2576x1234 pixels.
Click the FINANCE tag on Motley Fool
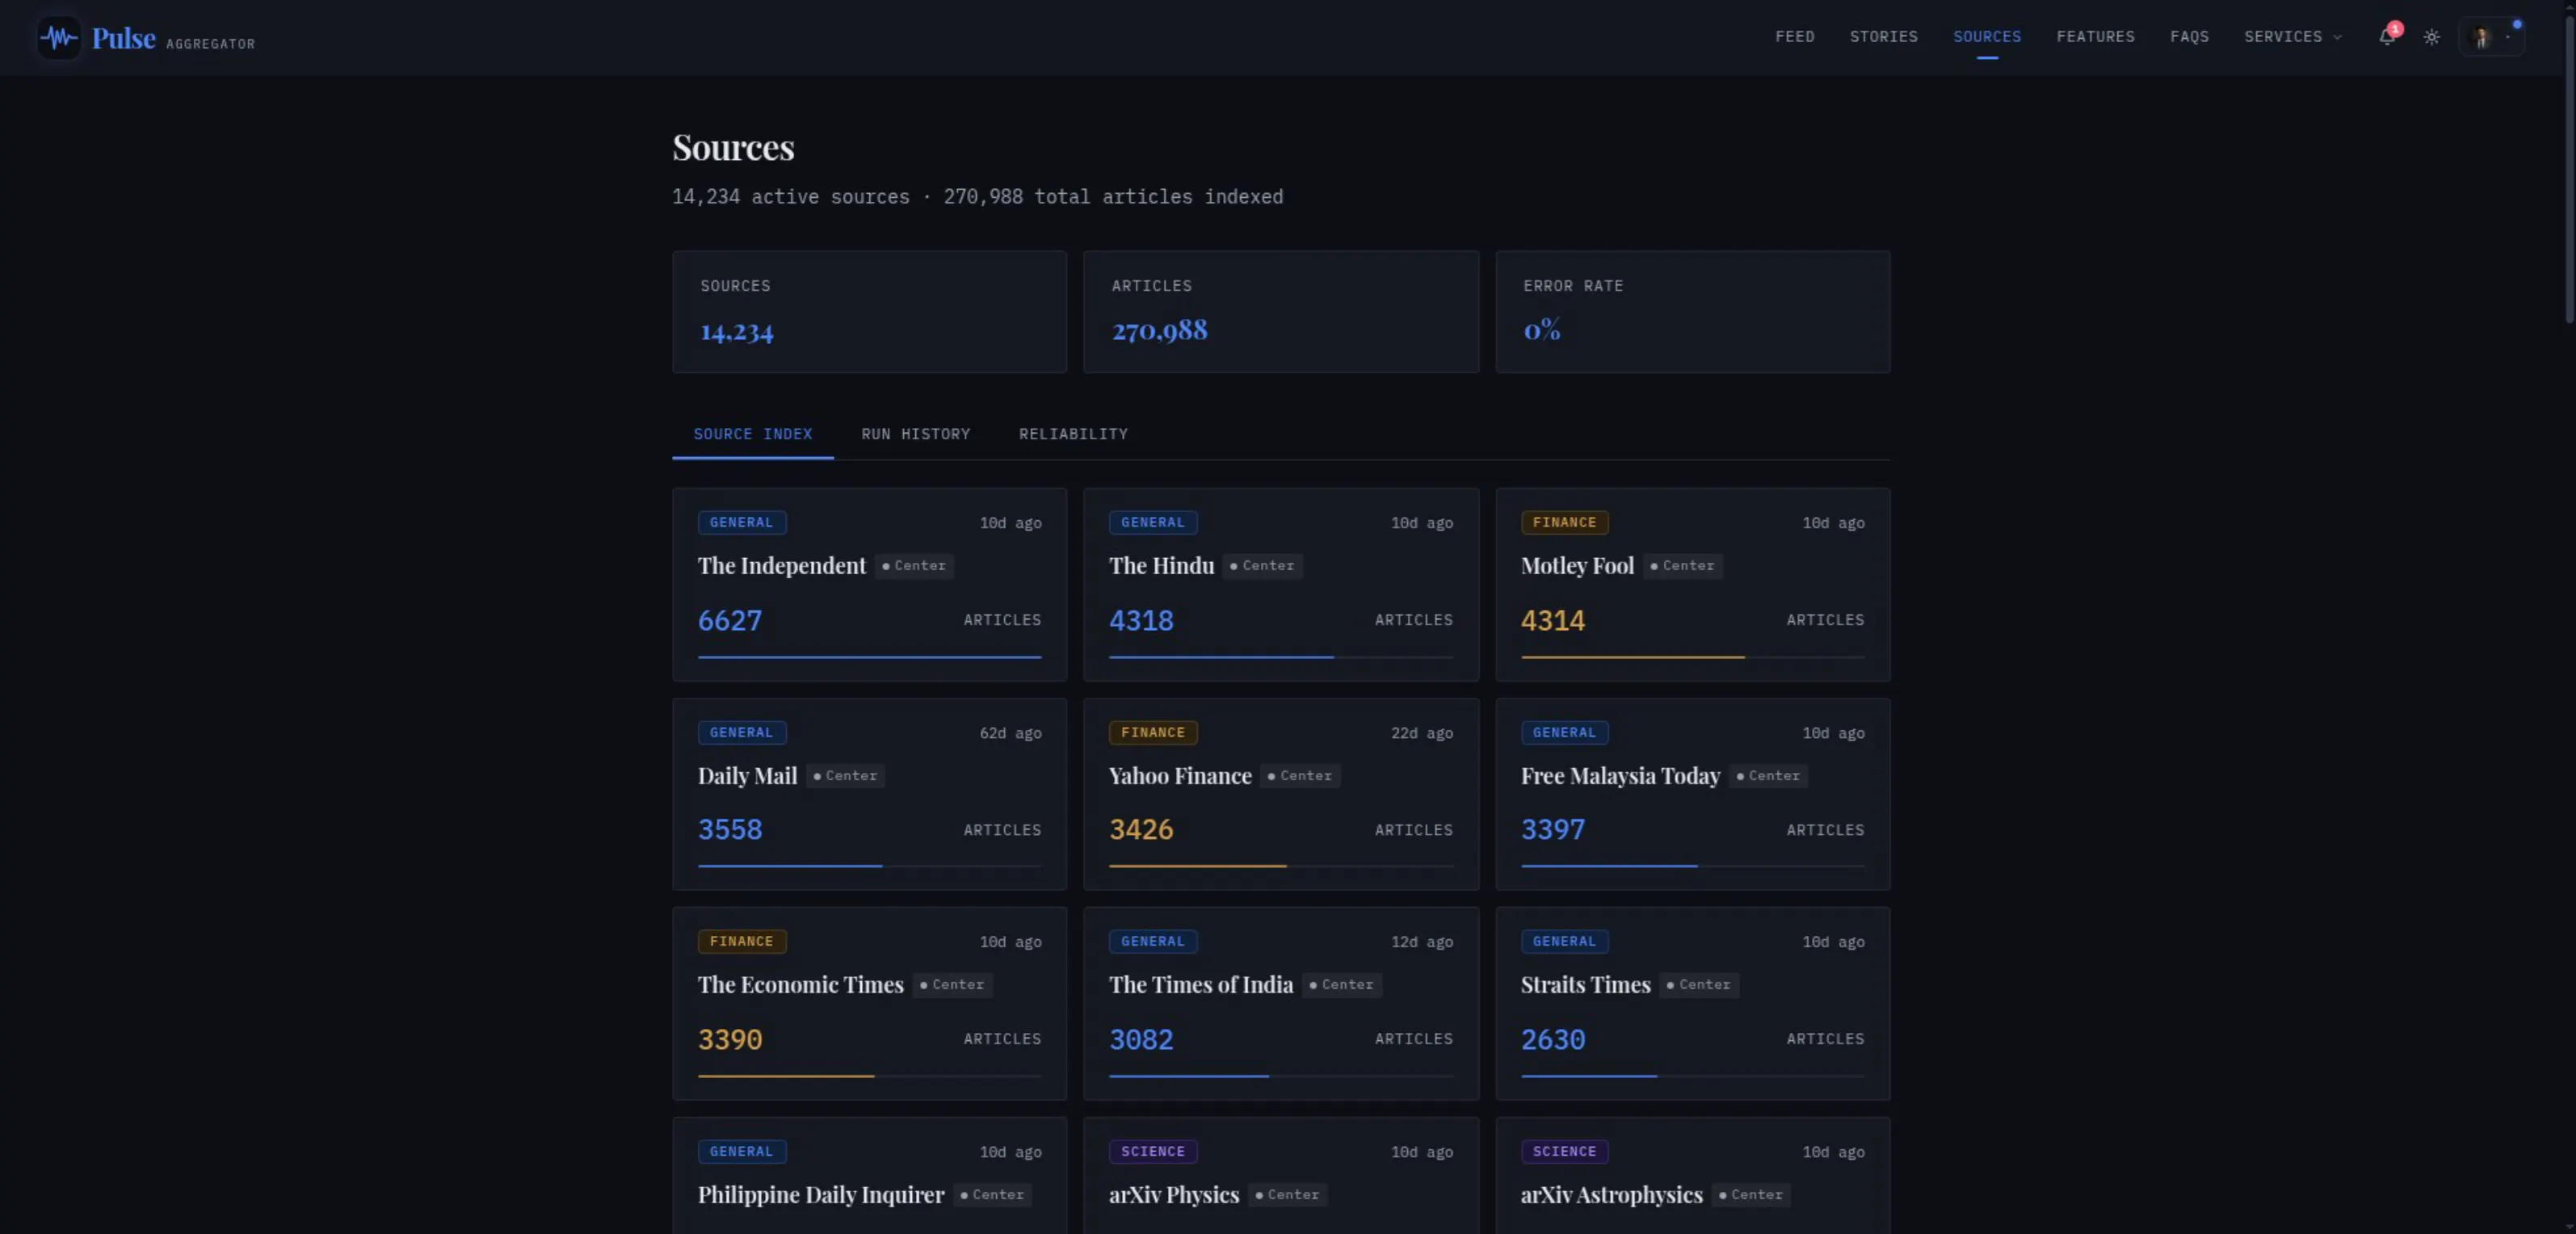(1564, 522)
